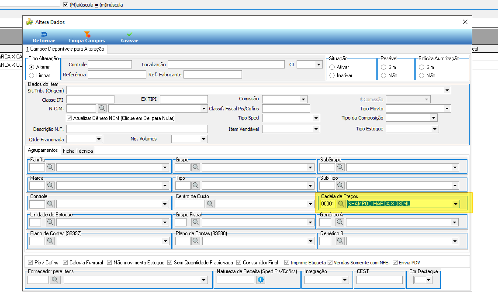The image size is (498, 301).
Task: Open Plano de Contas (99997) lookup icon
Action: pyautogui.click(x=50, y=241)
